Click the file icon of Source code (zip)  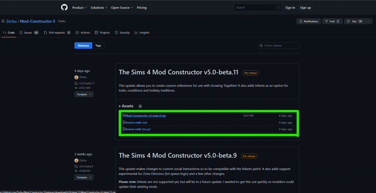point(124,122)
